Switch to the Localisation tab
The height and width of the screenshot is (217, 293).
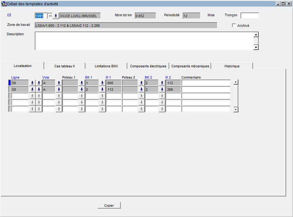pos(23,66)
